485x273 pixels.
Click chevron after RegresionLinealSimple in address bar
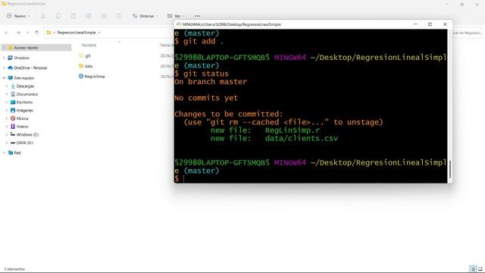pyautogui.click(x=99, y=33)
